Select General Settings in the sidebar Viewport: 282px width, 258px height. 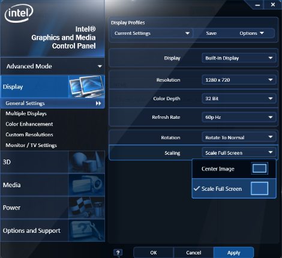[x=53, y=103]
